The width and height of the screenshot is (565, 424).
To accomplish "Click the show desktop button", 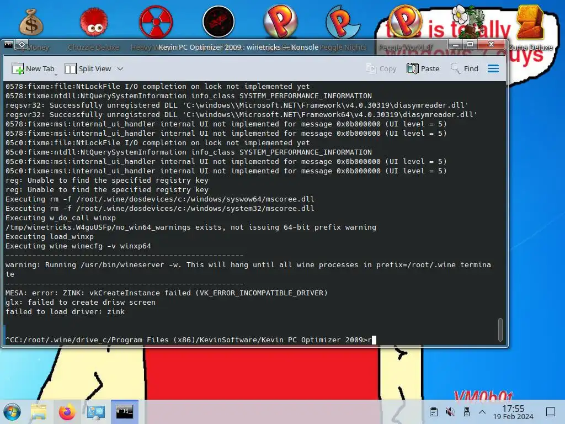I will [x=551, y=412].
